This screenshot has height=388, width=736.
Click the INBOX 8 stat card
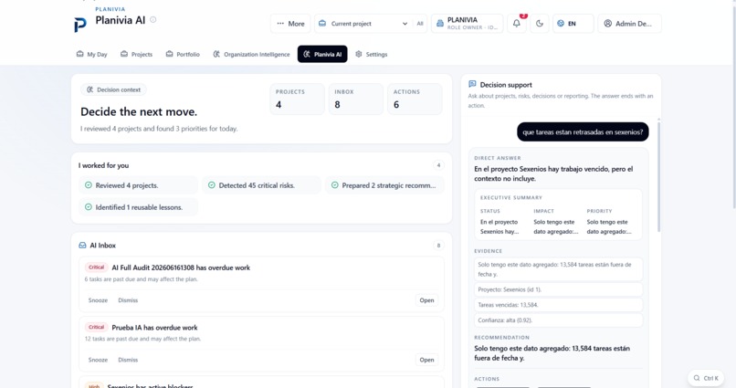[x=356, y=99]
